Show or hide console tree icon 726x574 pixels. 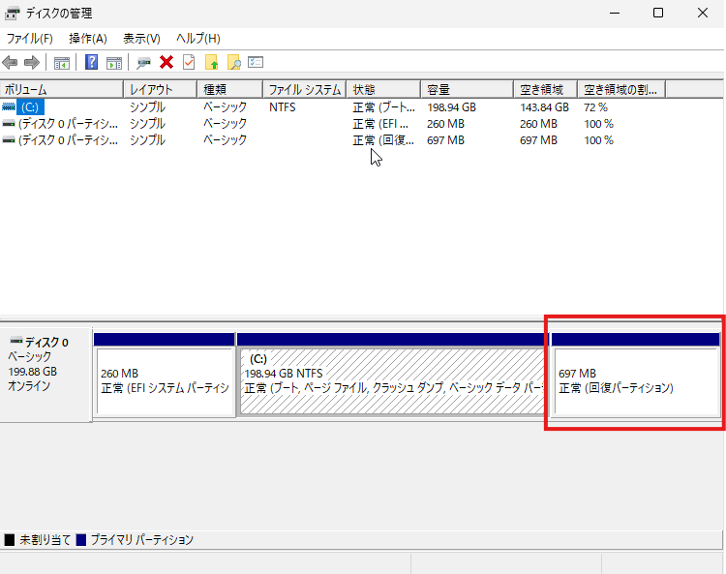pos(62,63)
